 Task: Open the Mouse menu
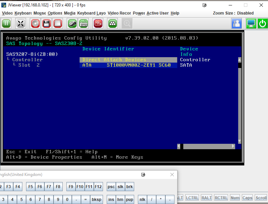[40, 13]
